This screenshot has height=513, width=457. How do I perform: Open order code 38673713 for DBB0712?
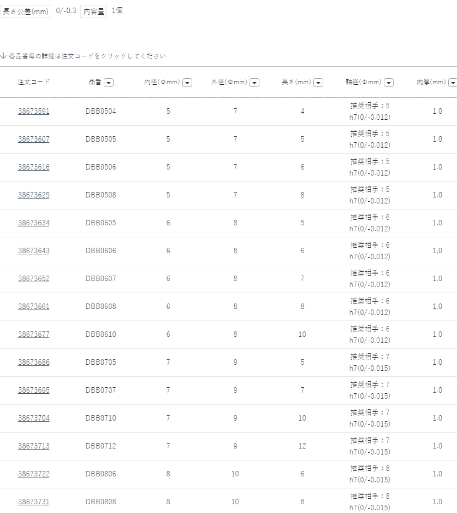pos(34,446)
